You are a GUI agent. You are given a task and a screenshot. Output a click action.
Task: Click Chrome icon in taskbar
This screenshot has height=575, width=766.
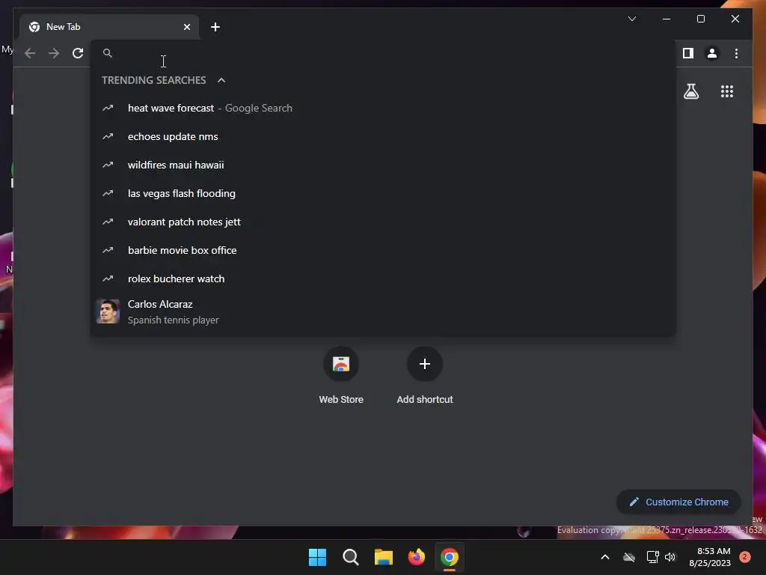pos(450,557)
